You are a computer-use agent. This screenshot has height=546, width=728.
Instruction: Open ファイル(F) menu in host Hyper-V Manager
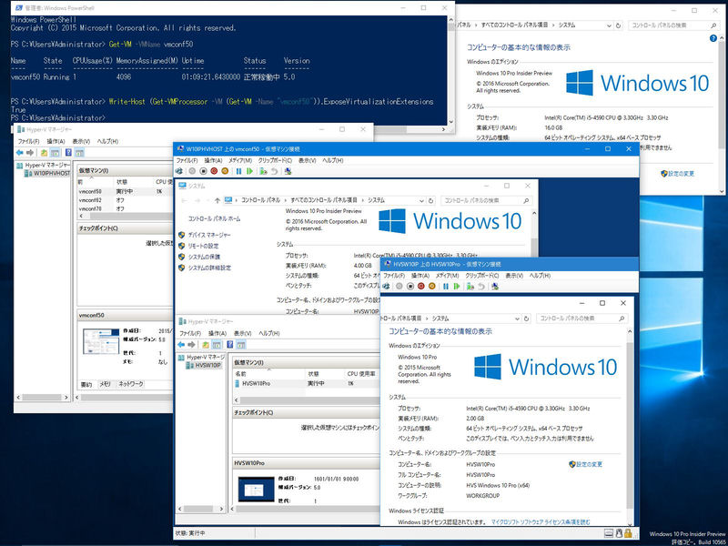tap(29, 141)
